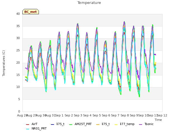Click the orange li75_t legend swatch
The width and height of the screenshot is (179, 134).
click(x=98, y=124)
